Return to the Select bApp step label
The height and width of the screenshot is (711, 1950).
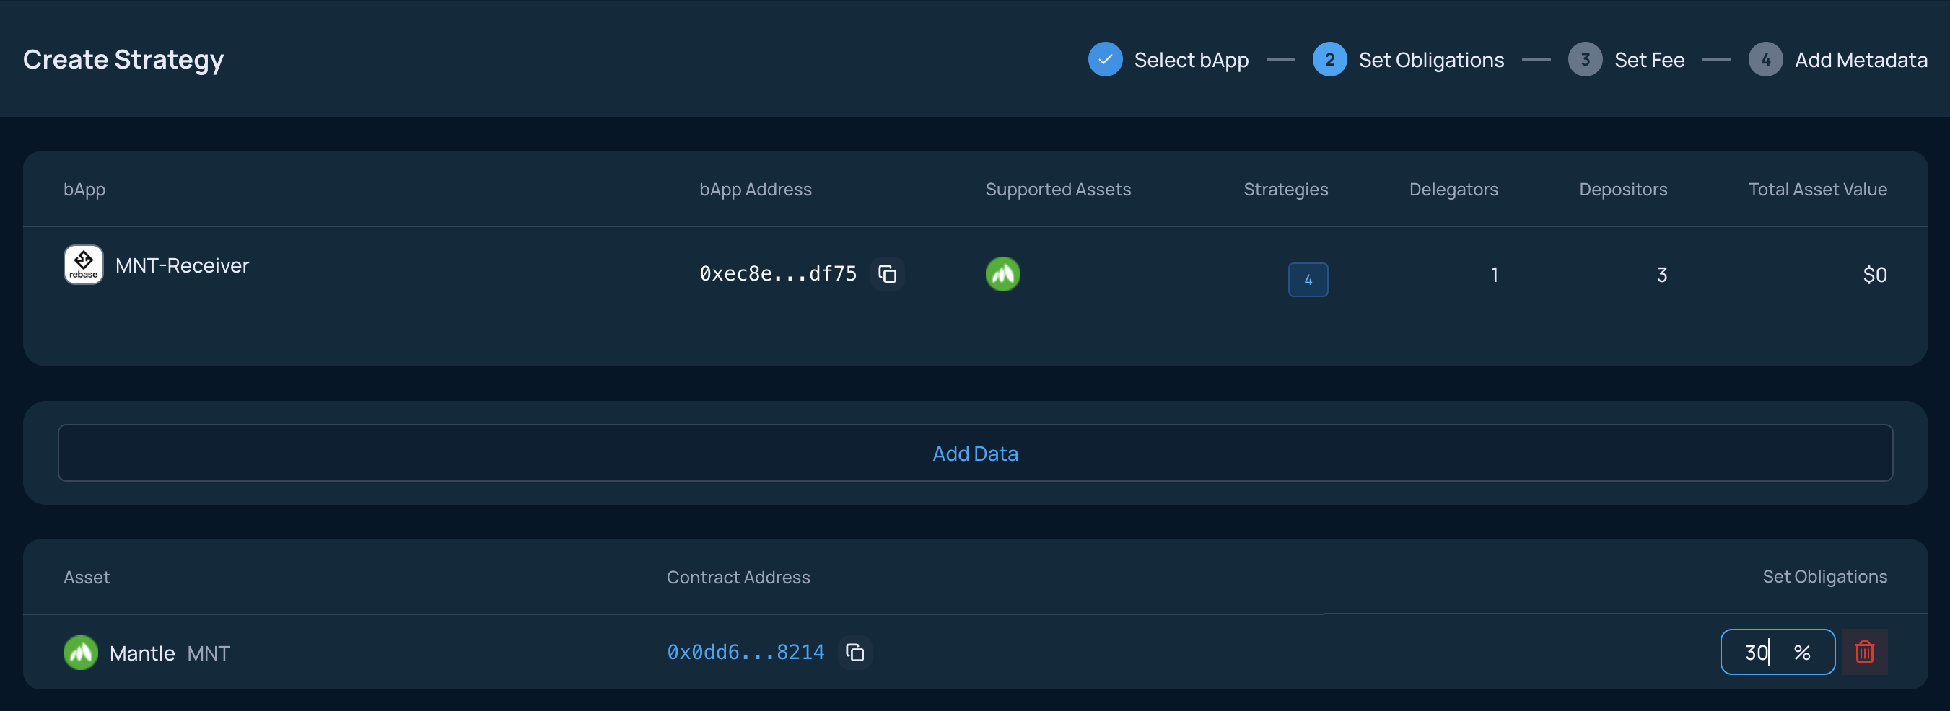pos(1191,60)
